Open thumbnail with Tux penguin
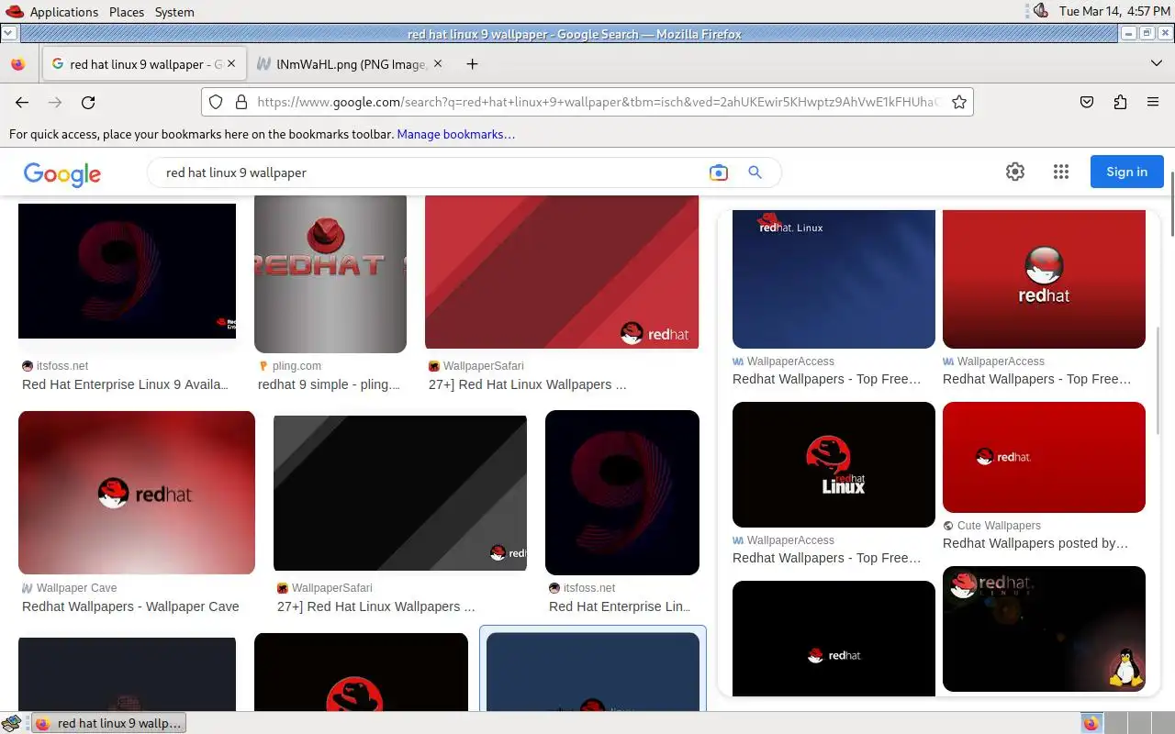1175x734 pixels. point(1044,629)
